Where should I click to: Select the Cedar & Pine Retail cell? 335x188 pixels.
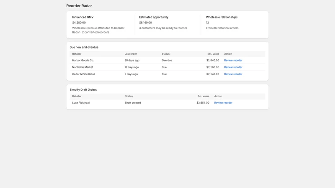[x=83, y=74]
